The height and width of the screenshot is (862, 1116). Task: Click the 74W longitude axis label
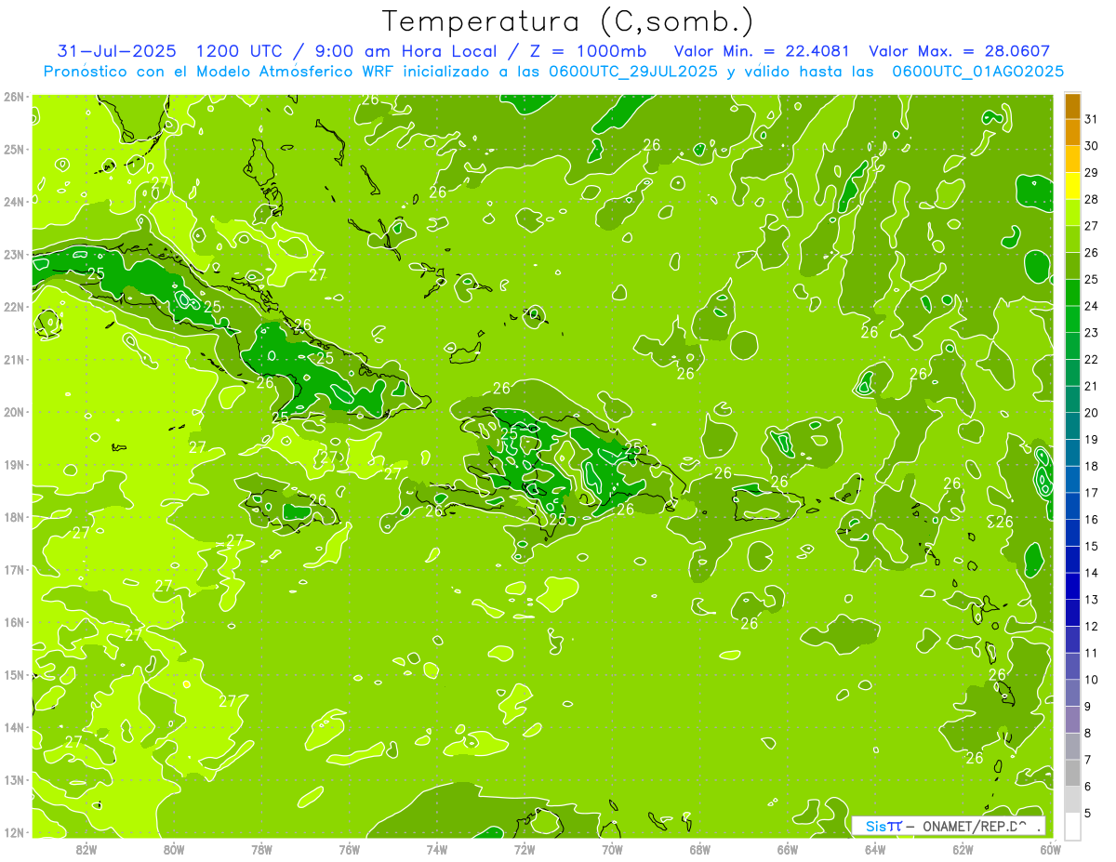(437, 848)
